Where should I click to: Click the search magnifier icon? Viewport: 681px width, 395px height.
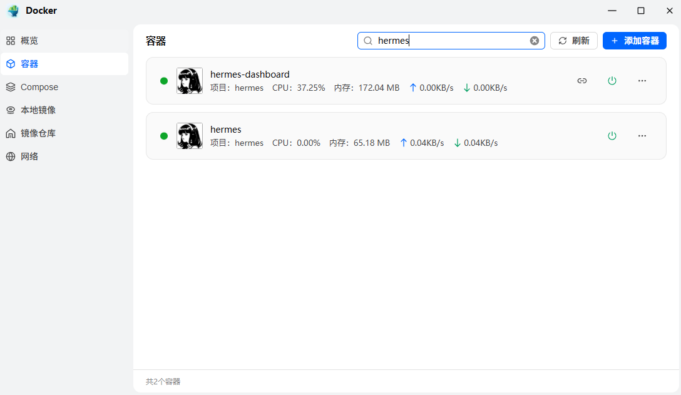(368, 41)
